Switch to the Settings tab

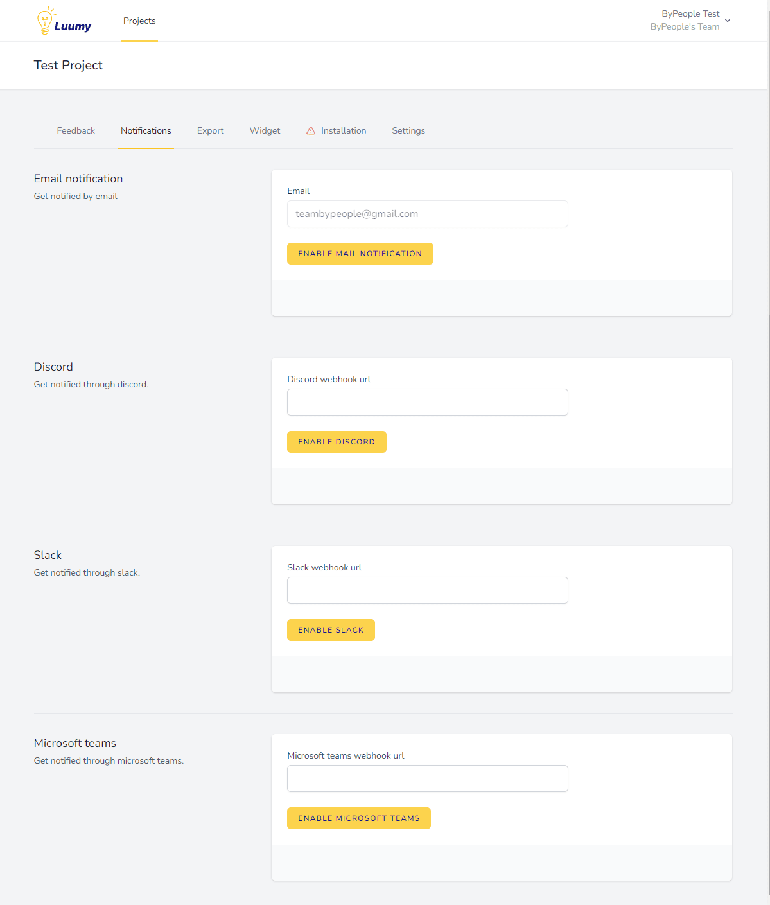click(x=408, y=130)
